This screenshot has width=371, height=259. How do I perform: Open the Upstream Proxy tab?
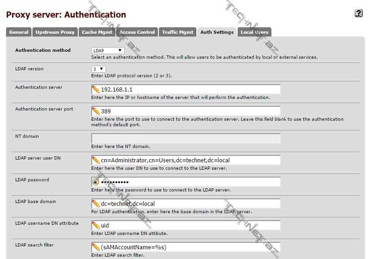[x=55, y=32]
